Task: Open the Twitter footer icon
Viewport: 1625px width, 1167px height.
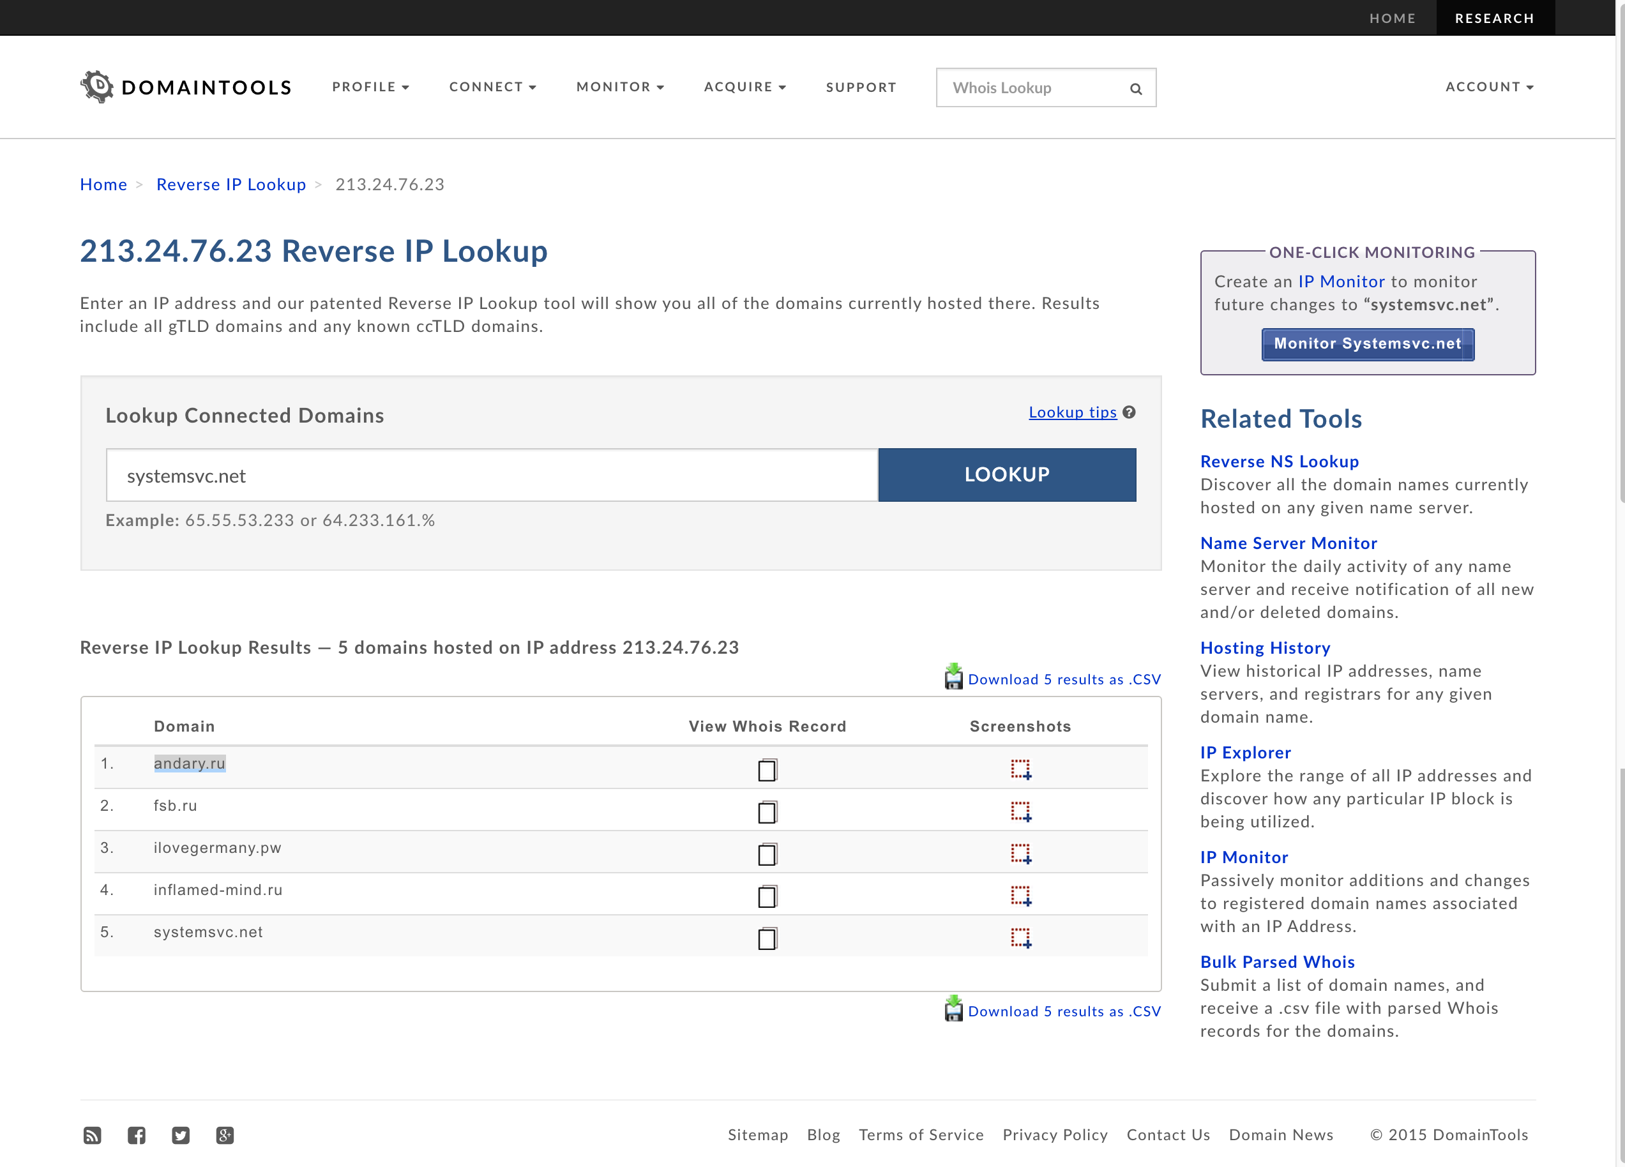Action: coord(181,1136)
